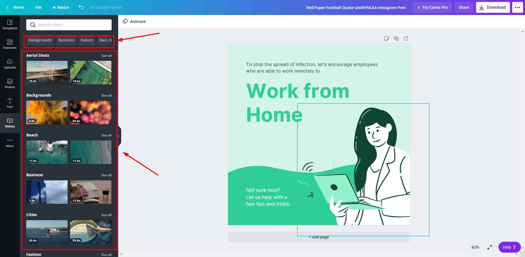Open the File menu
Viewport: 525px width, 257px height.
tap(38, 7)
